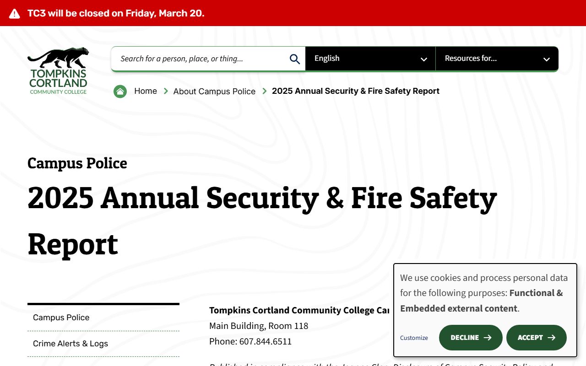The width and height of the screenshot is (586, 366).
Task: Click the arrow icon on Accept button
Action: pos(552,338)
